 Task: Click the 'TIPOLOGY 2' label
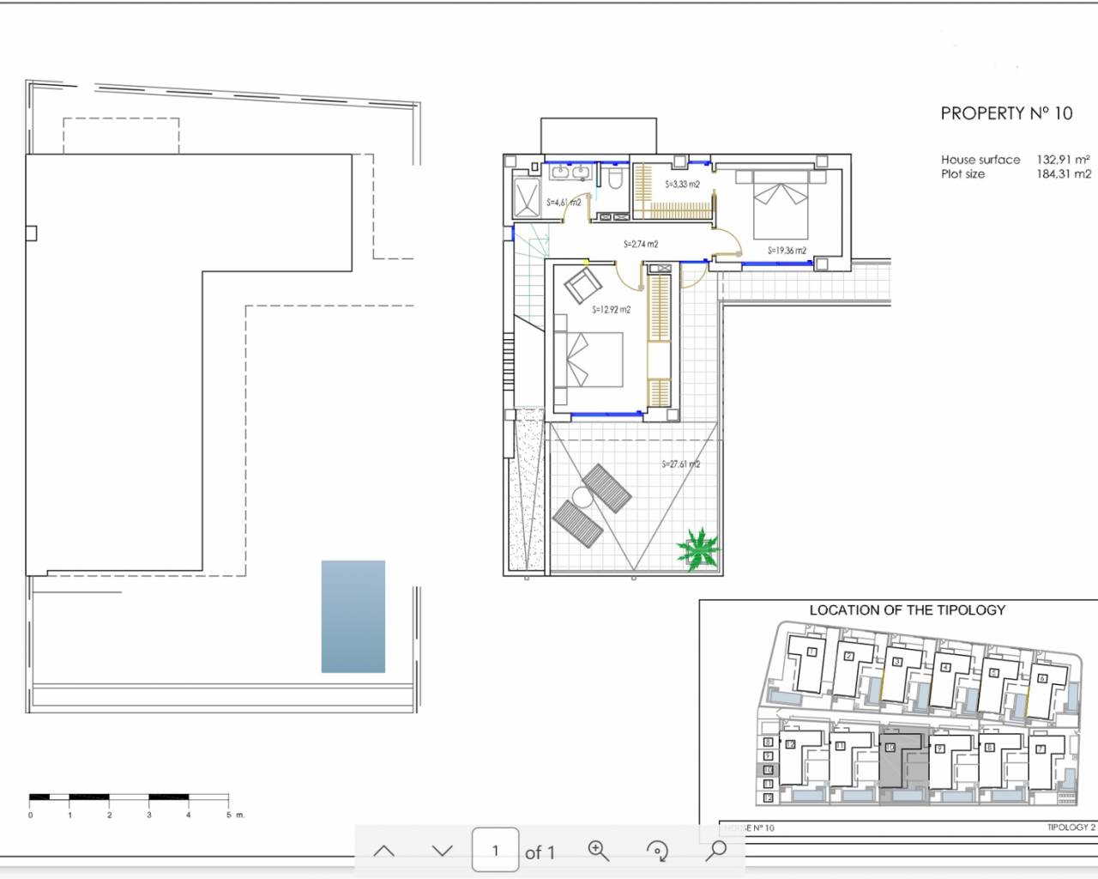[1071, 827]
